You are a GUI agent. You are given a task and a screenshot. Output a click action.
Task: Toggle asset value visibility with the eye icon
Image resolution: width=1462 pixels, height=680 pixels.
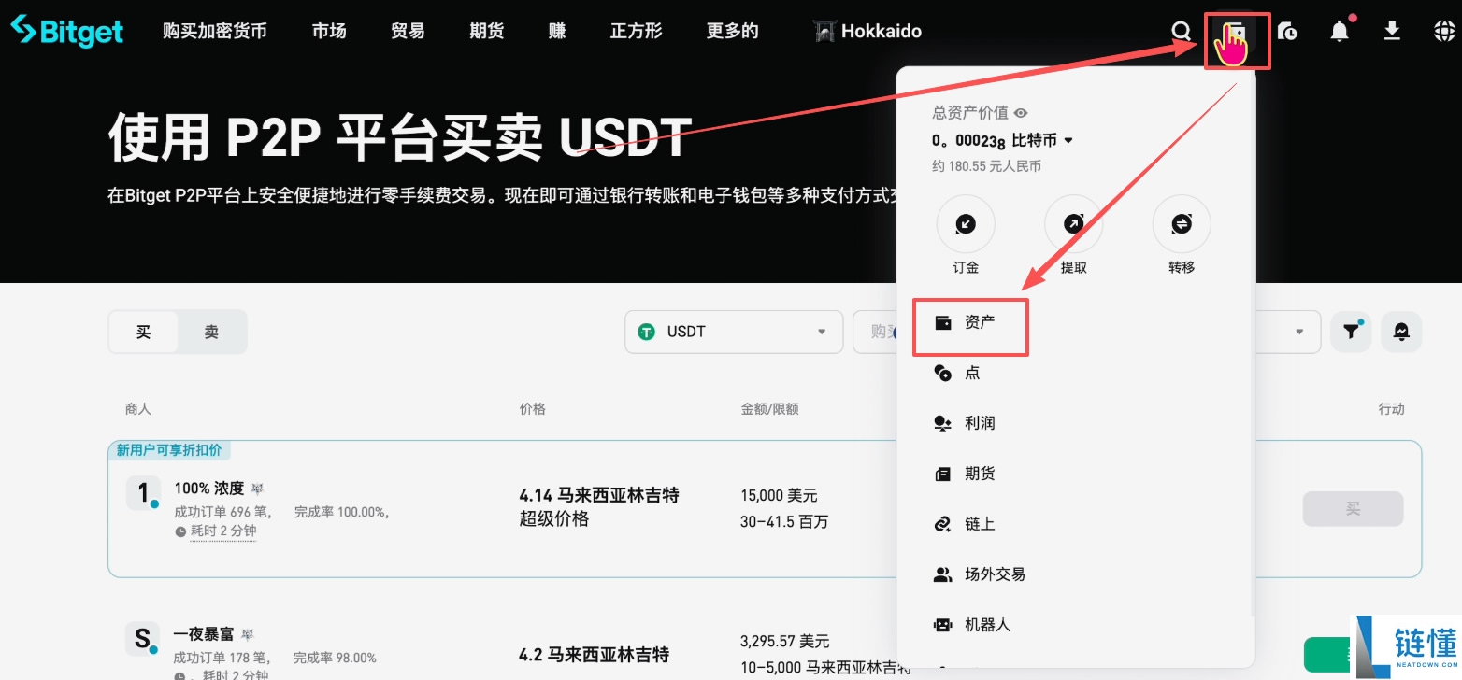click(1020, 112)
